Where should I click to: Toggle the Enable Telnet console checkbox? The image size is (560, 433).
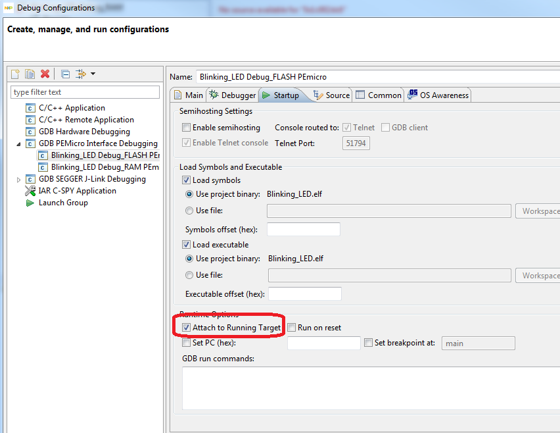pyautogui.click(x=186, y=143)
